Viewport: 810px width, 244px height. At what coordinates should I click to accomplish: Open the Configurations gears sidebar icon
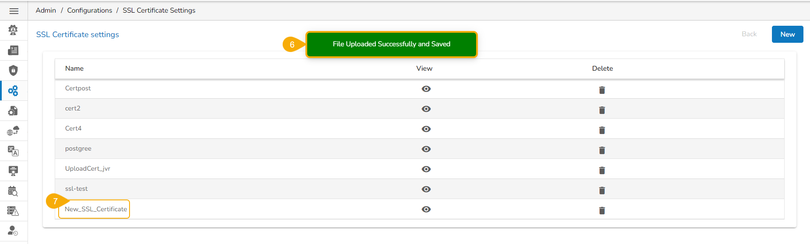click(14, 91)
